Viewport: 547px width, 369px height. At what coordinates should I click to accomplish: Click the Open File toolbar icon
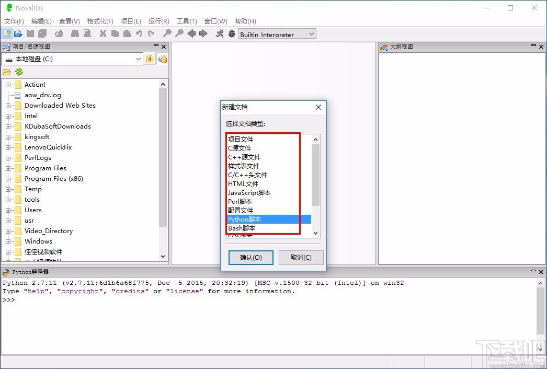click(18, 34)
